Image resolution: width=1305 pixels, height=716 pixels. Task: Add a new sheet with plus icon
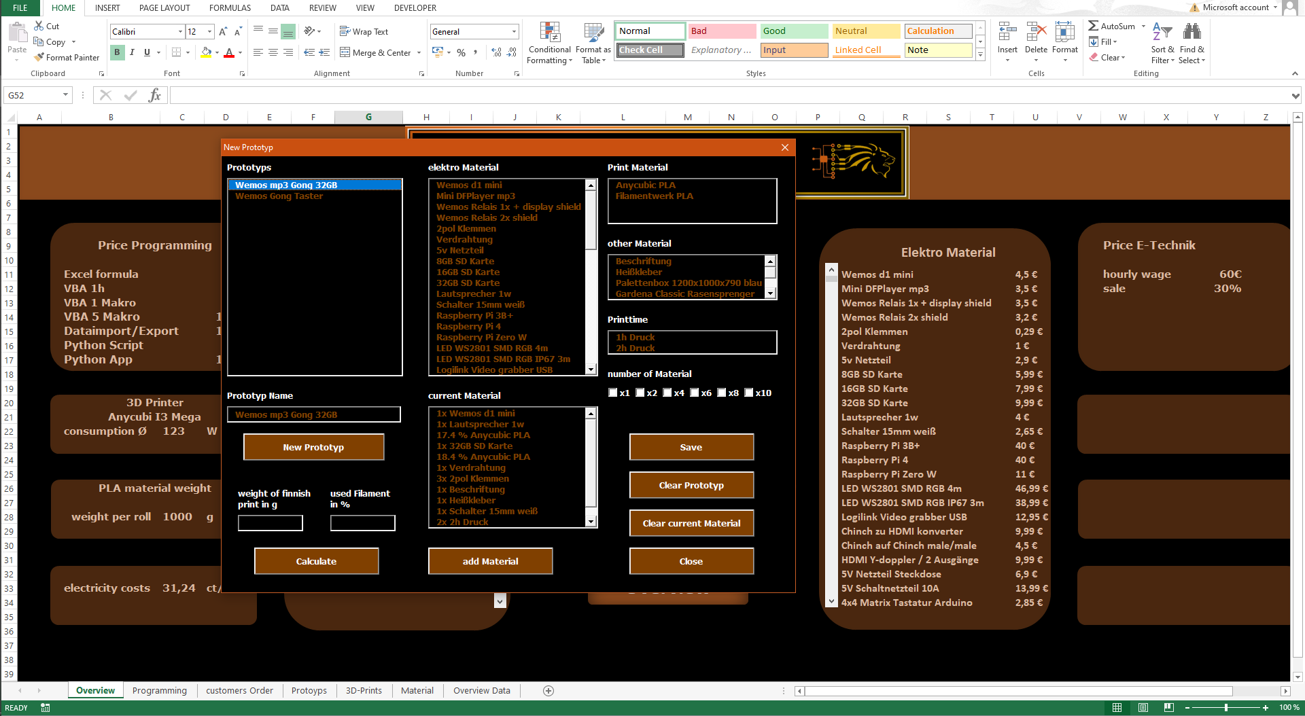[x=549, y=691]
